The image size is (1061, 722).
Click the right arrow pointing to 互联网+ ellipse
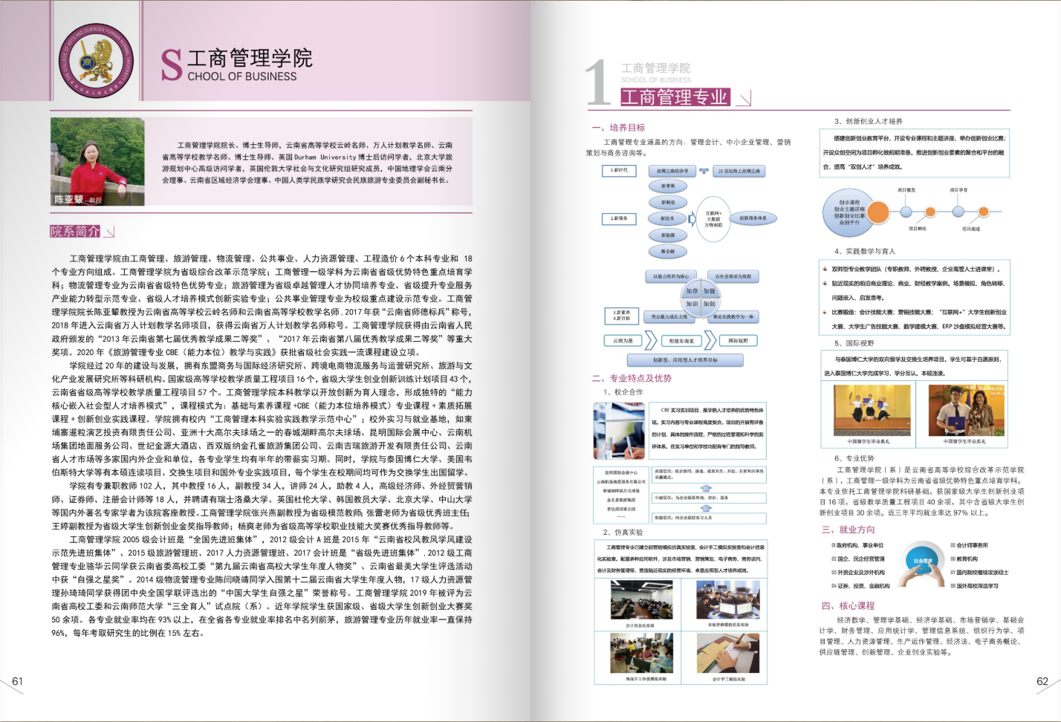click(x=692, y=219)
